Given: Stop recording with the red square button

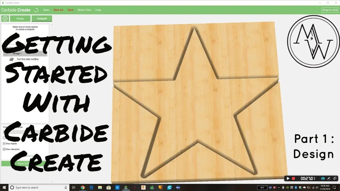Looking at the screenshot, I should click(x=294, y=179).
